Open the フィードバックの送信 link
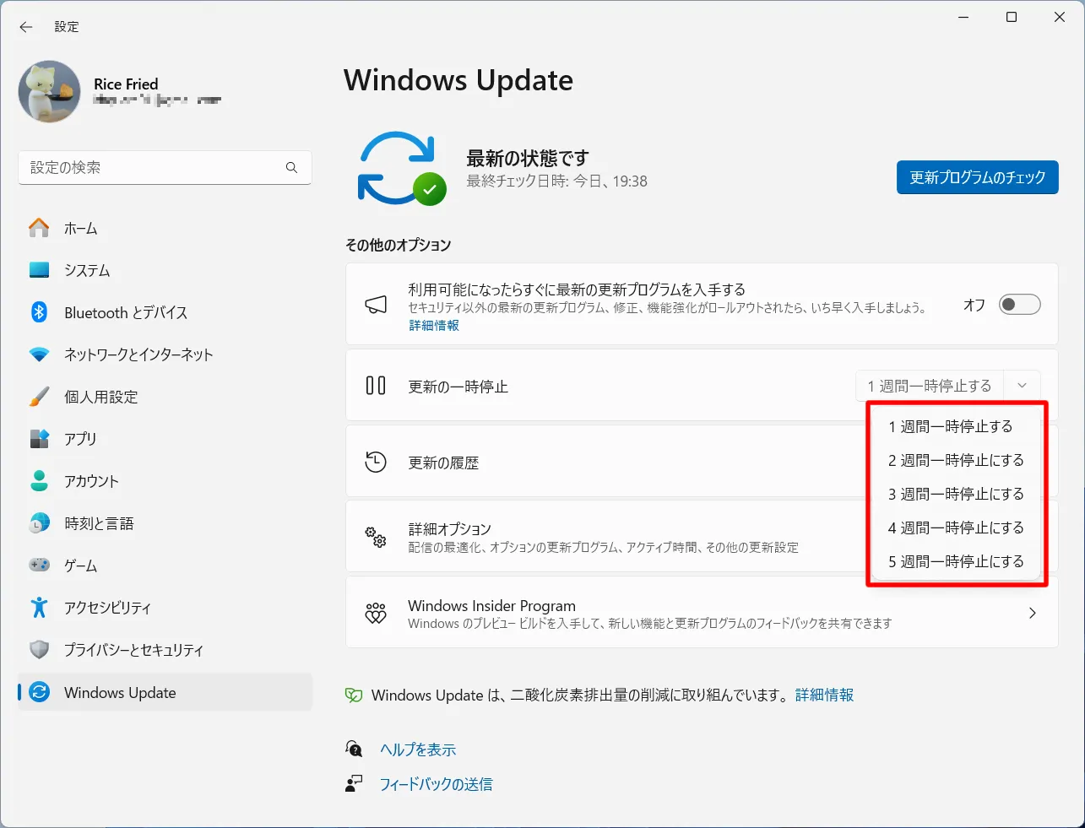1085x828 pixels. click(x=437, y=784)
